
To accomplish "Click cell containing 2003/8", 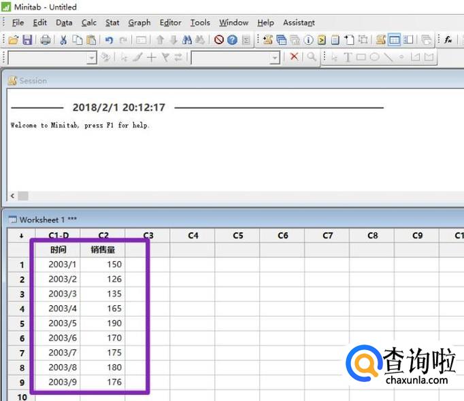I will click(x=58, y=367).
